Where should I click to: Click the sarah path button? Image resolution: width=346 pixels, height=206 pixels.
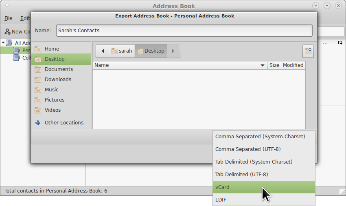click(122, 51)
